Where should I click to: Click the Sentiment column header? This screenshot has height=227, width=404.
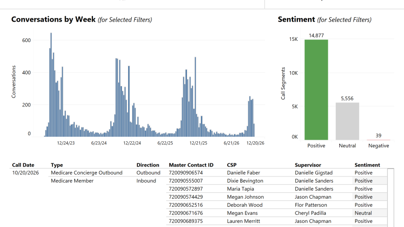tap(367, 165)
